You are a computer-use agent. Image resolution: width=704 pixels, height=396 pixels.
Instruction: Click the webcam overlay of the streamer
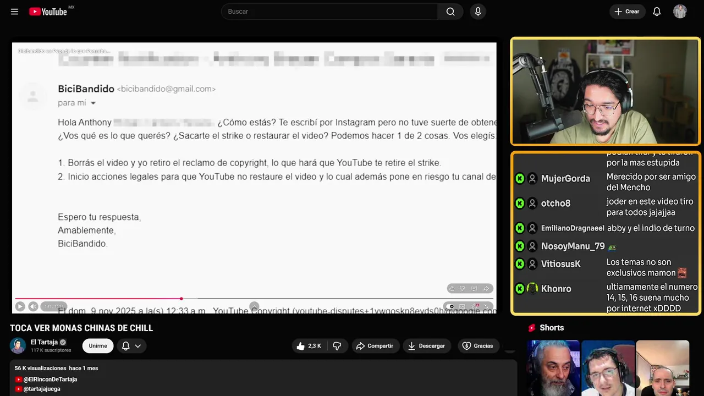(606, 91)
